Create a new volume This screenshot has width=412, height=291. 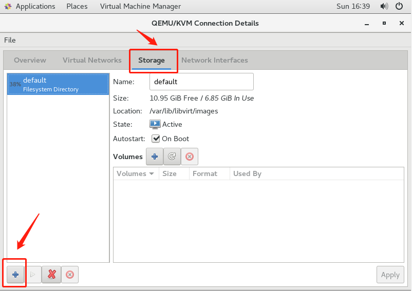155,157
